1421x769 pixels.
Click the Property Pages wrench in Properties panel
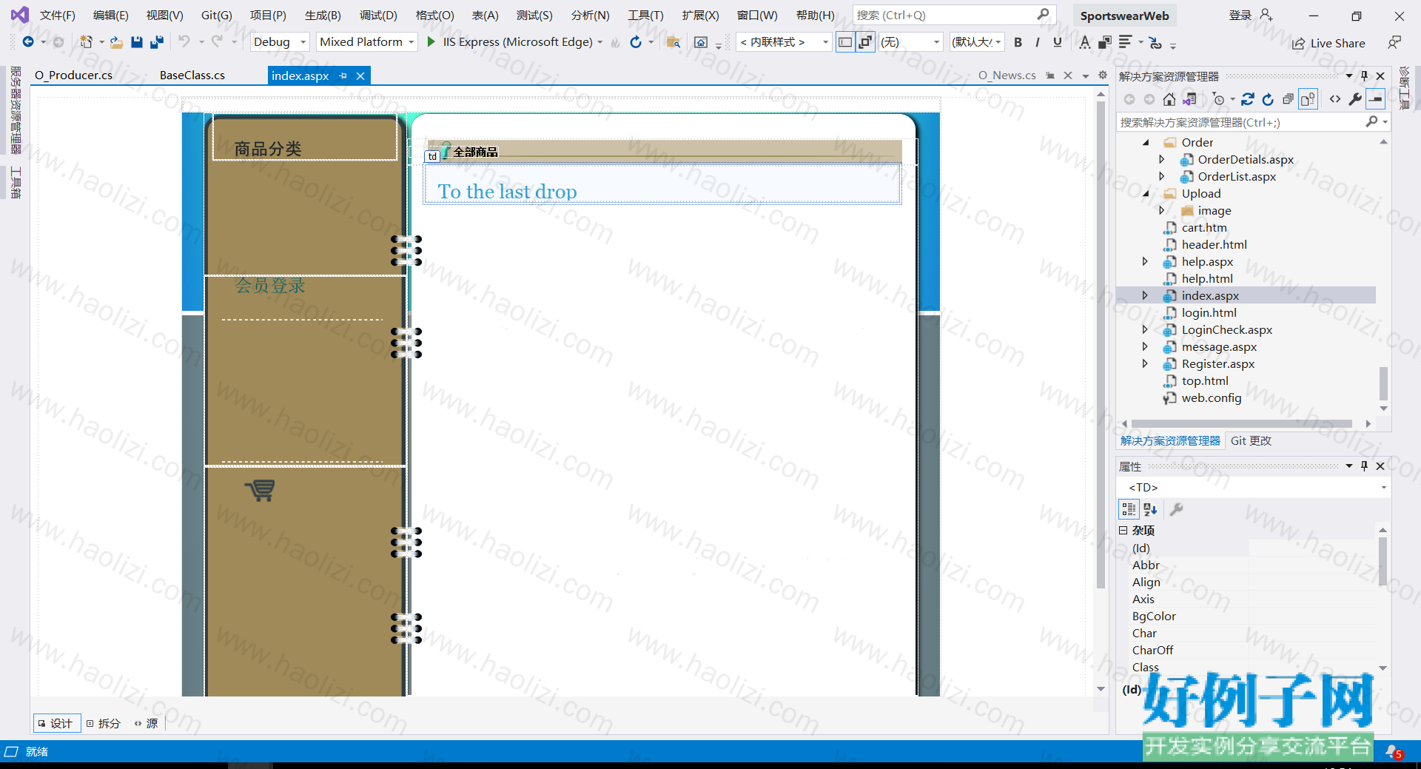coord(1176,509)
